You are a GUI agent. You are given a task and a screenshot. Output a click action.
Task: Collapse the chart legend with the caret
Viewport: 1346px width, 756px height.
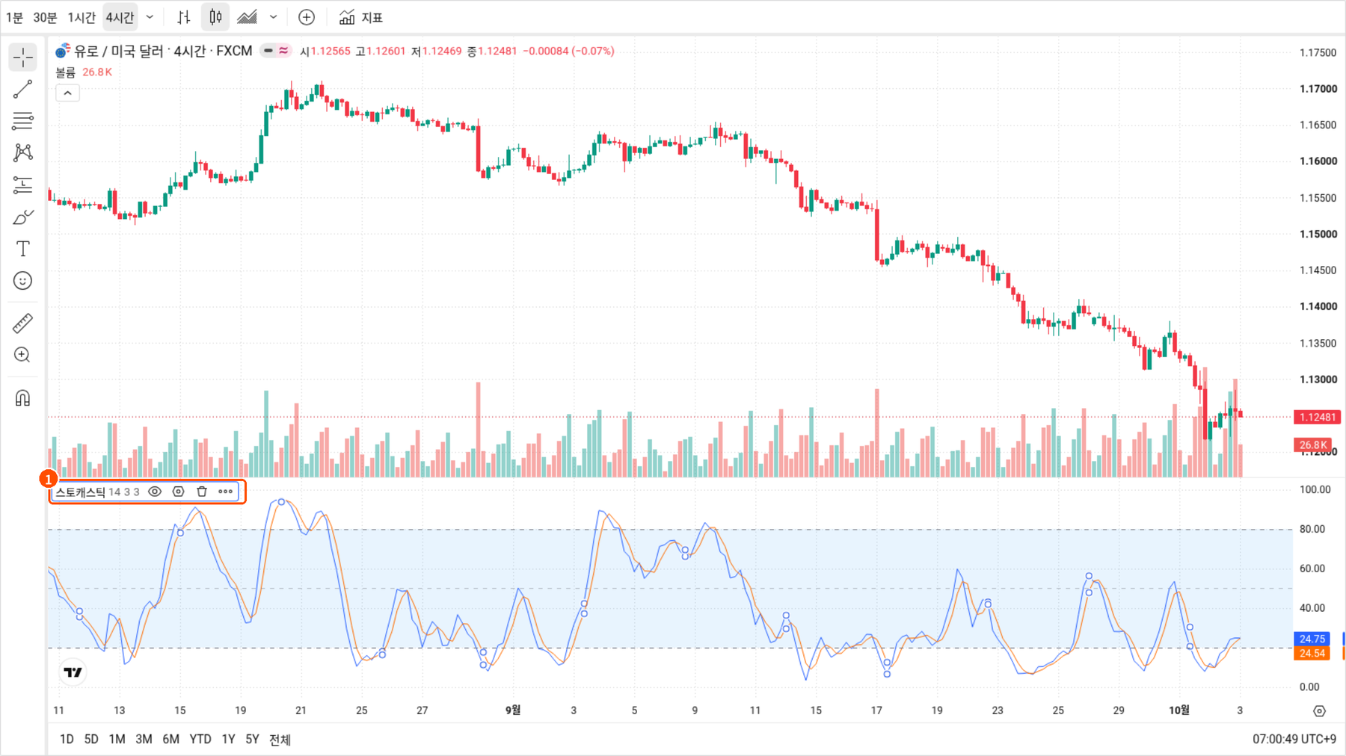click(67, 93)
